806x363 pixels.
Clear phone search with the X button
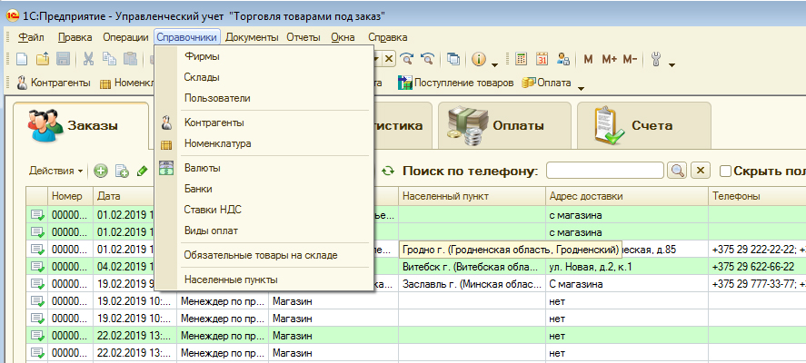[x=701, y=171]
